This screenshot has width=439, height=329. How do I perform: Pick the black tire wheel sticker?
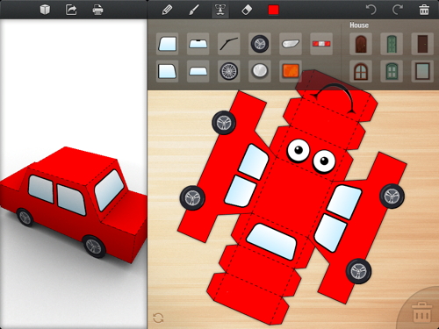tap(260, 44)
